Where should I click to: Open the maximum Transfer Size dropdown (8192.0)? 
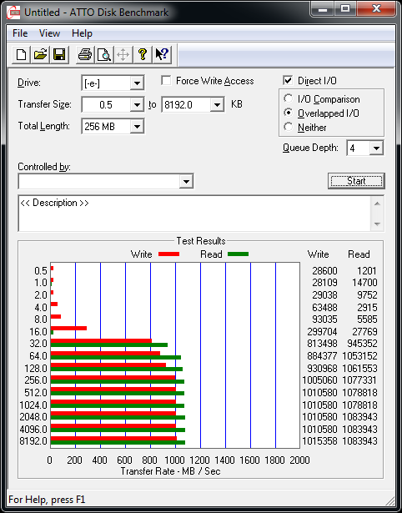(x=217, y=105)
